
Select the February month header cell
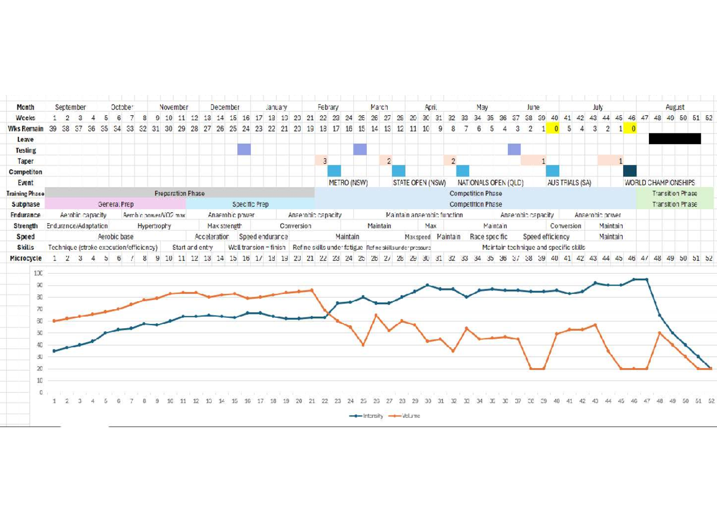point(329,107)
